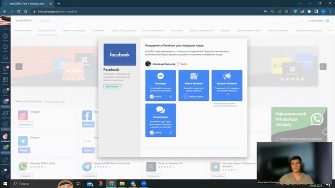
Task: Go to previous banner slide arrow
Action: pos(19,67)
